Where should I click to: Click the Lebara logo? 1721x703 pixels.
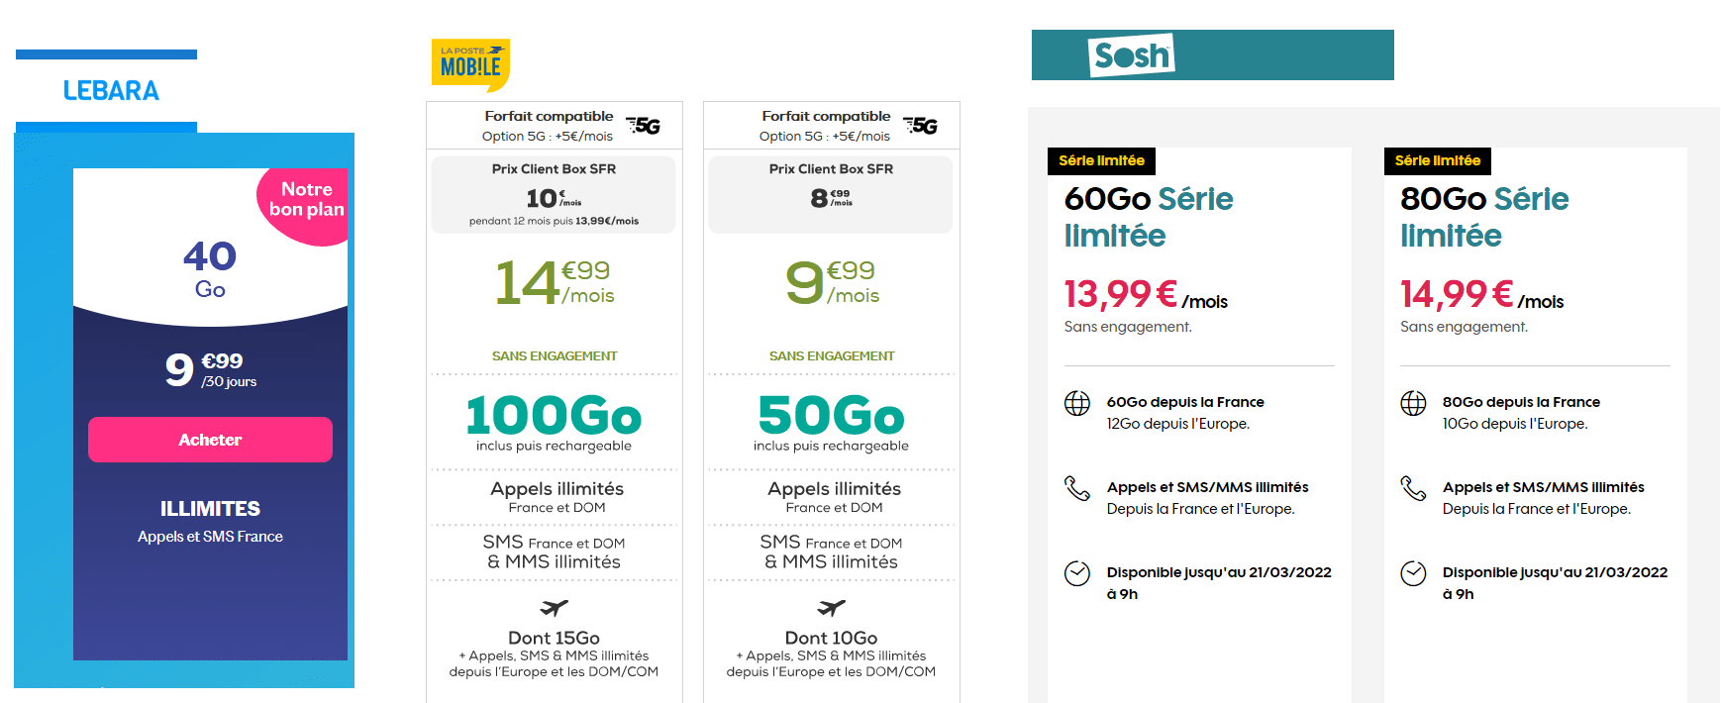point(111,91)
